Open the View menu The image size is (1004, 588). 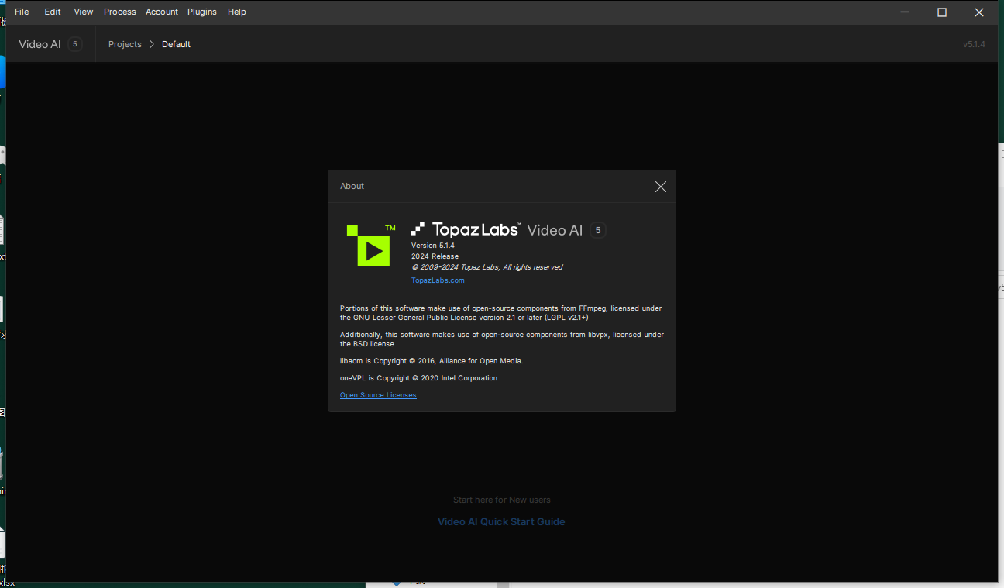click(x=84, y=12)
